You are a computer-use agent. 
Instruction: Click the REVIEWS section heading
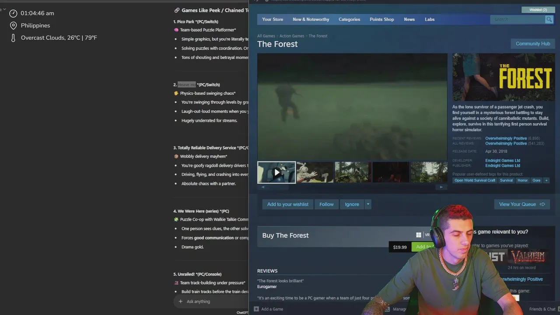pyautogui.click(x=267, y=271)
